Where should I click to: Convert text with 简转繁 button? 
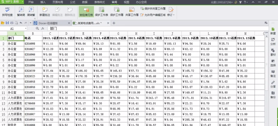(31, 12)
